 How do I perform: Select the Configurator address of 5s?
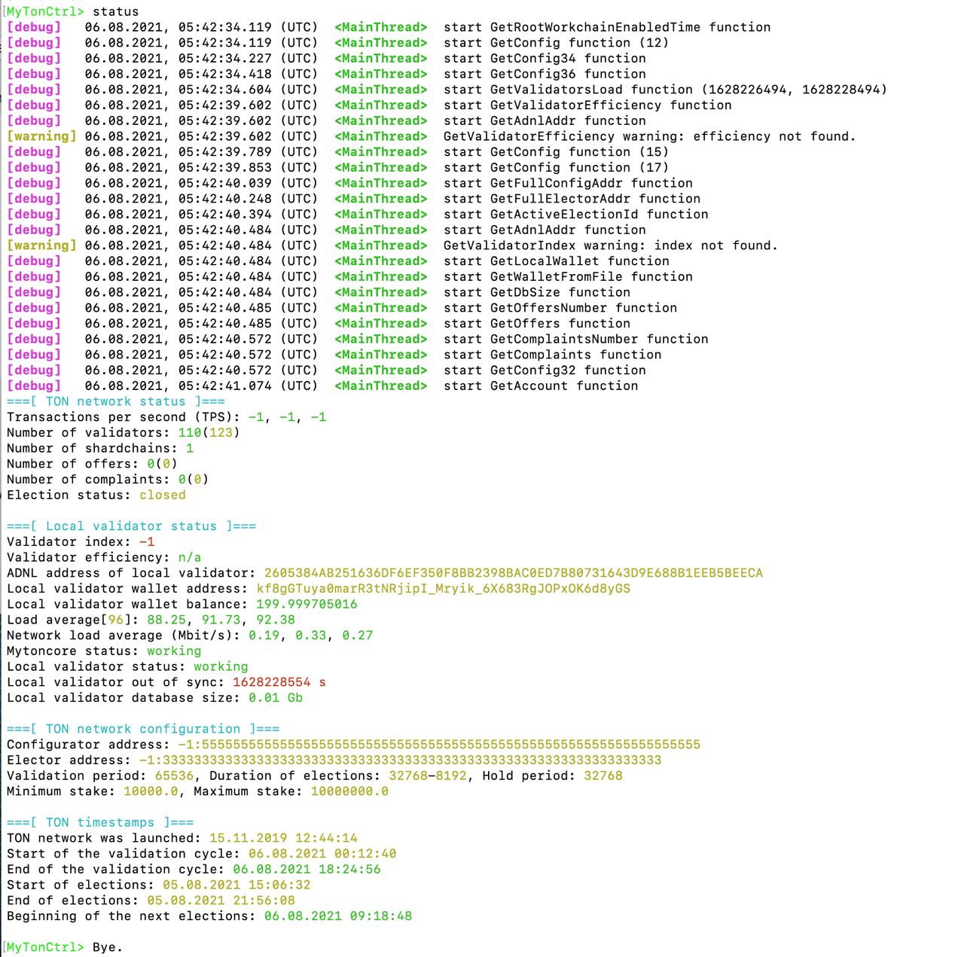pos(439,745)
